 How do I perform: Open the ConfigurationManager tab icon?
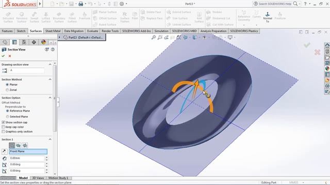(24, 42)
